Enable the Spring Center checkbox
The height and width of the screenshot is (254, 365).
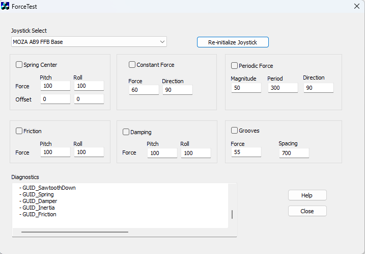tap(19, 65)
